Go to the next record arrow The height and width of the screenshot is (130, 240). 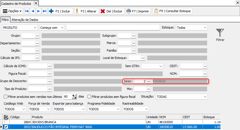(x=39, y=11)
